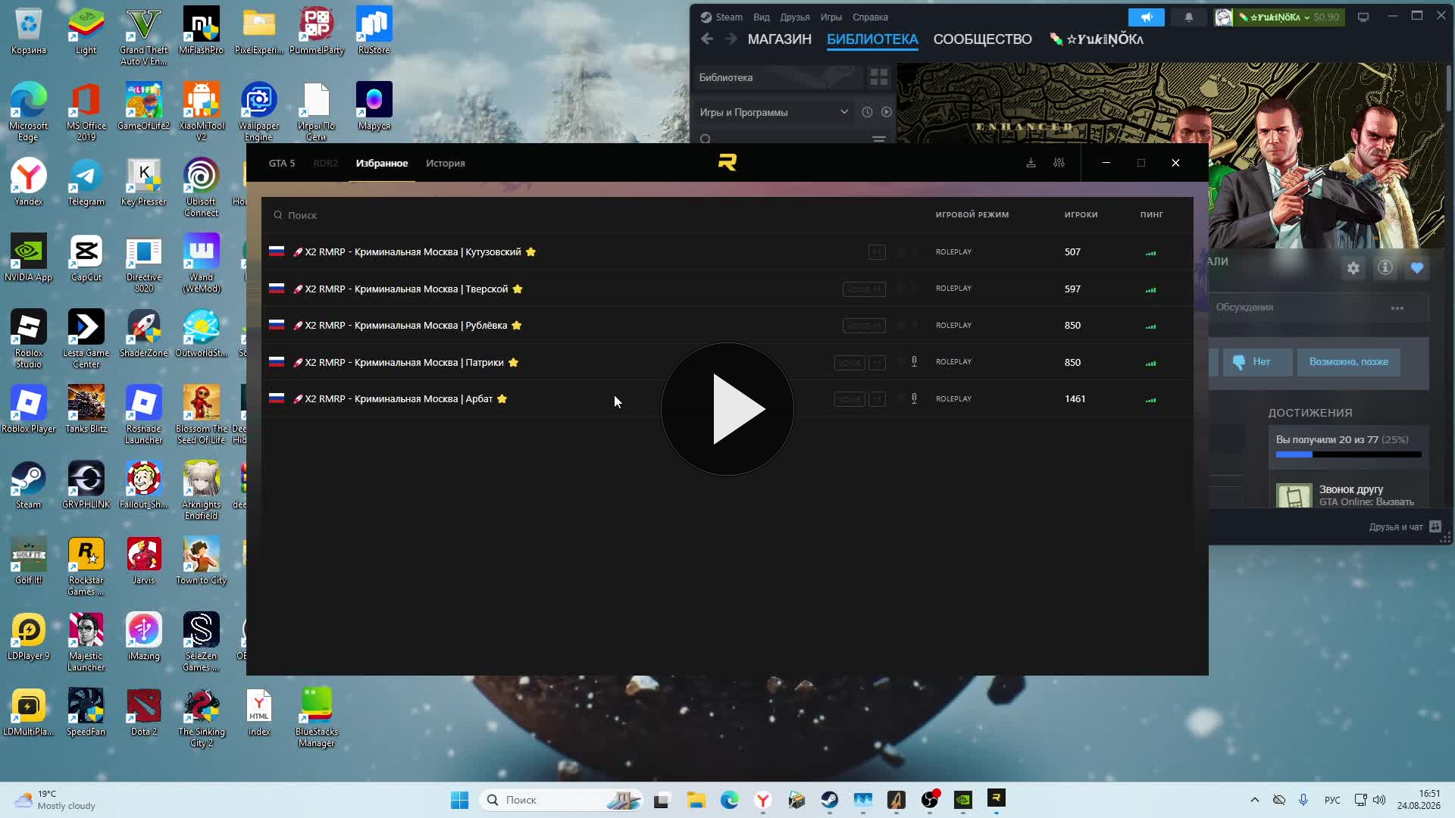Open Wallpaper Engine desktop shortcut
Image resolution: width=1455 pixels, height=818 pixels.
pos(258,112)
